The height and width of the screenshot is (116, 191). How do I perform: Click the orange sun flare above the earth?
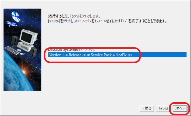(24, 72)
